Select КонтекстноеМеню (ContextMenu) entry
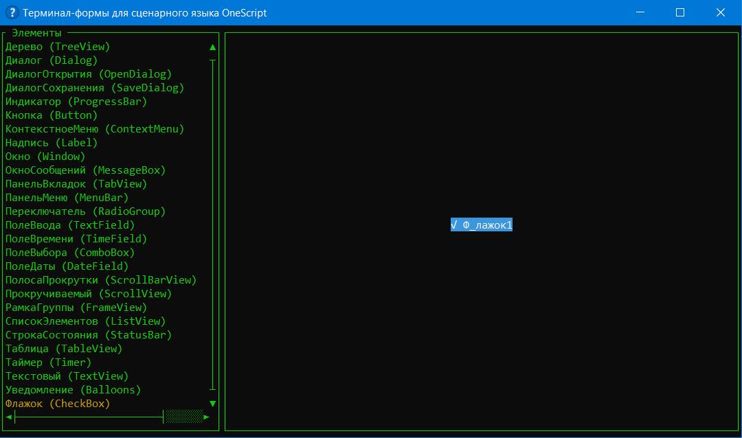742x438 pixels. [x=95, y=129]
